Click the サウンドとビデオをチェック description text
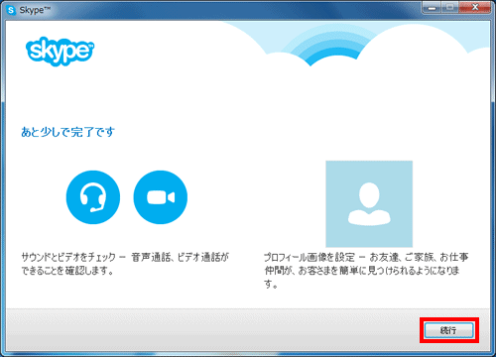Viewport: 496px width, 357px height. coord(125,264)
